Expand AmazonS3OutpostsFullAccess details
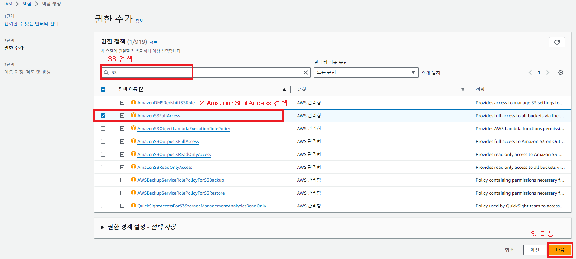The image size is (576, 259). click(x=122, y=141)
